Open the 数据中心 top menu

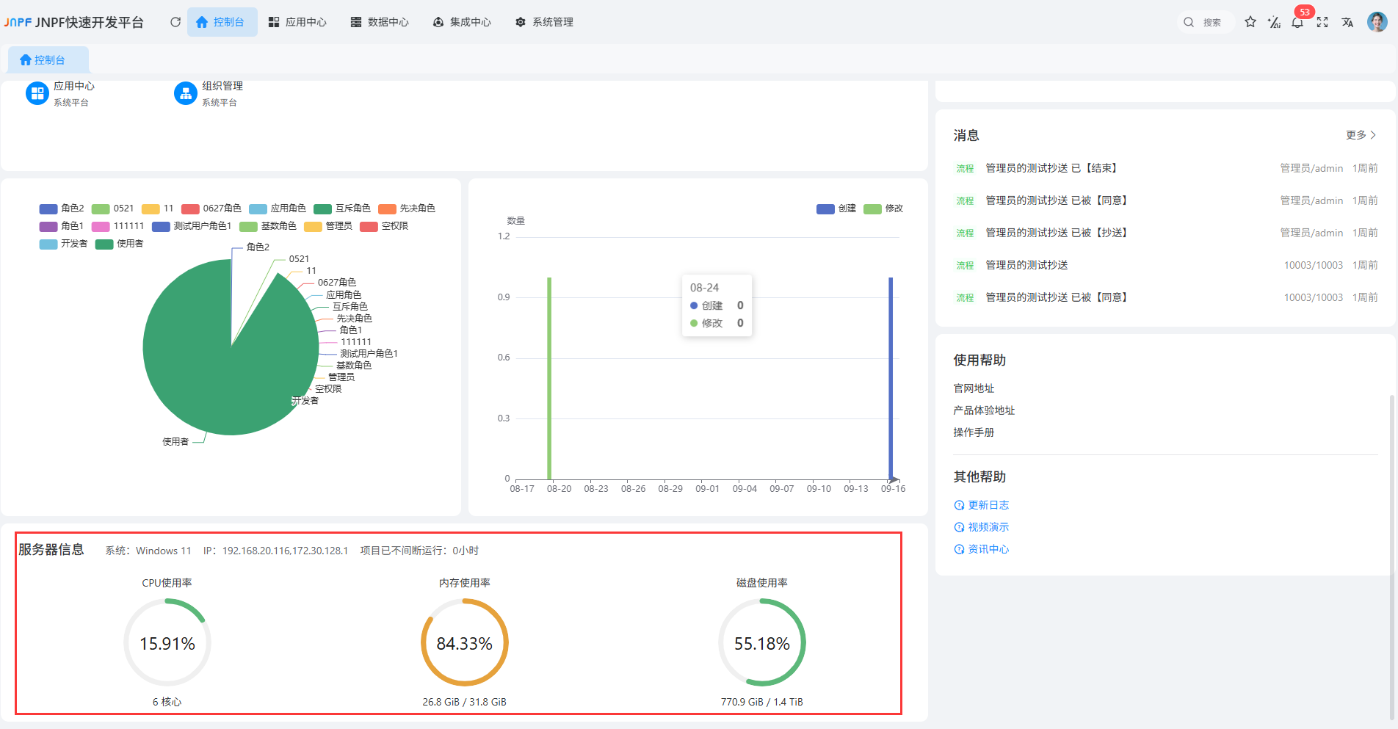click(x=380, y=22)
